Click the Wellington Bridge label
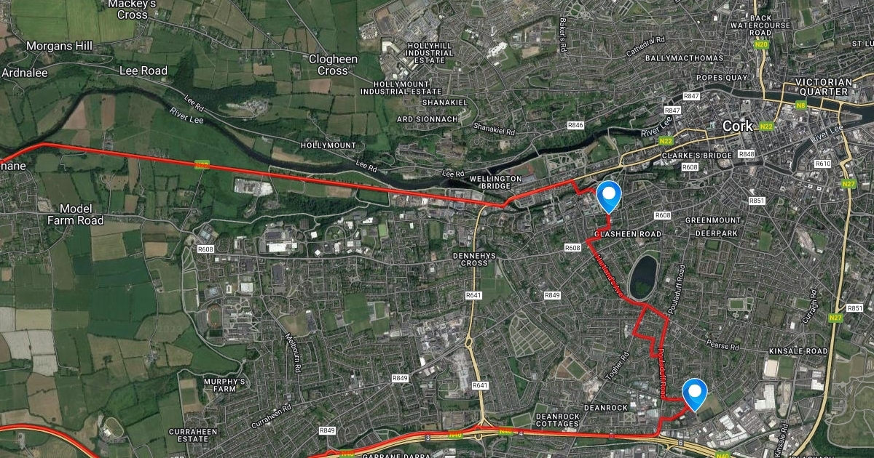 495,182
